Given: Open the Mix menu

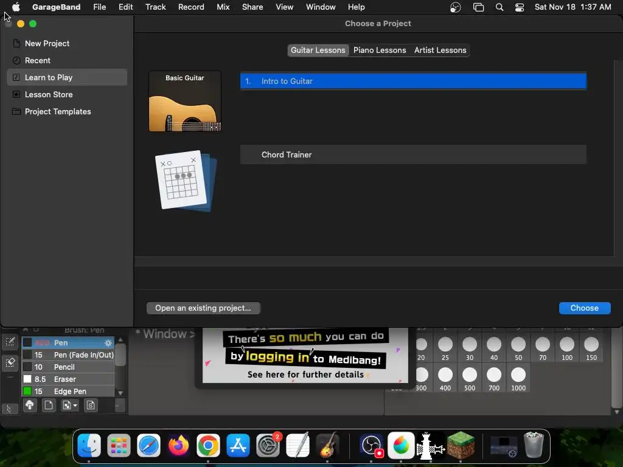Looking at the screenshot, I should [x=223, y=7].
